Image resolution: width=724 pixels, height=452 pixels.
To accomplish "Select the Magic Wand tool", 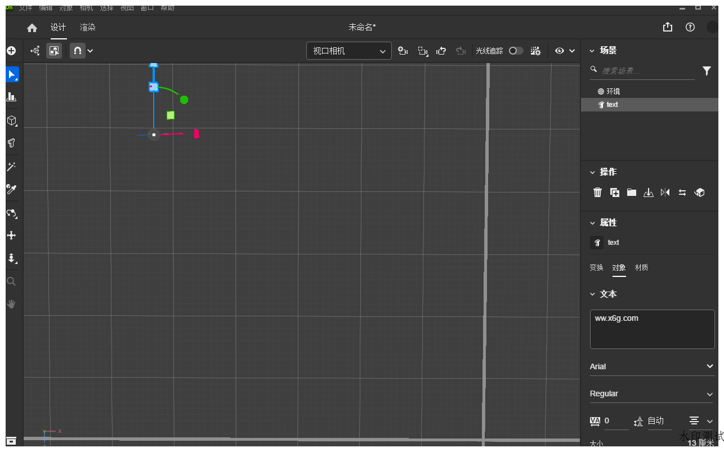I will 11,167.
